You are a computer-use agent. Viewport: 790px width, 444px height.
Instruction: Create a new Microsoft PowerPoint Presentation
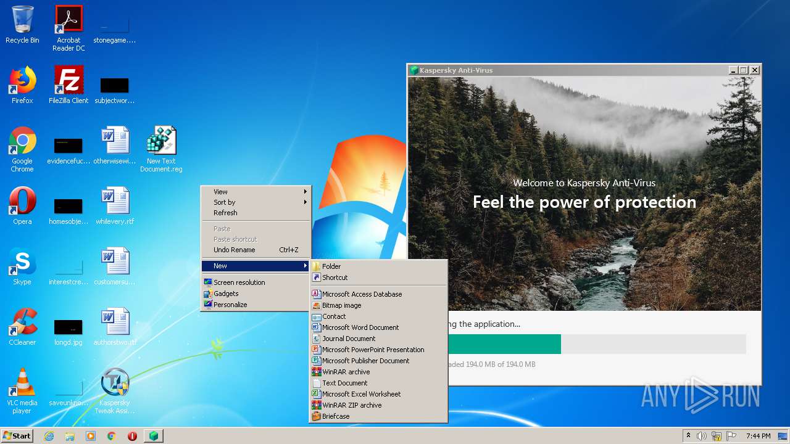pyautogui.click(x=378, y=350)
